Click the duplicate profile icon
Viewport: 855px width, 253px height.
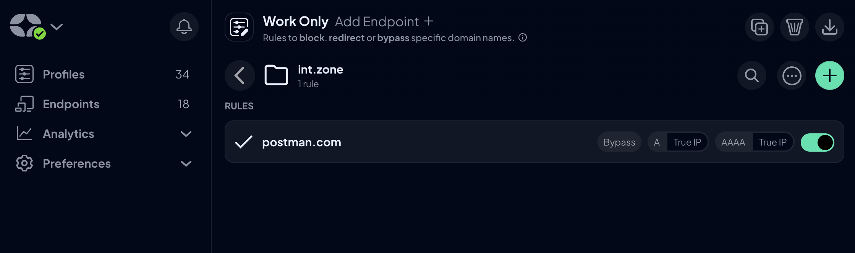[759, 27]
